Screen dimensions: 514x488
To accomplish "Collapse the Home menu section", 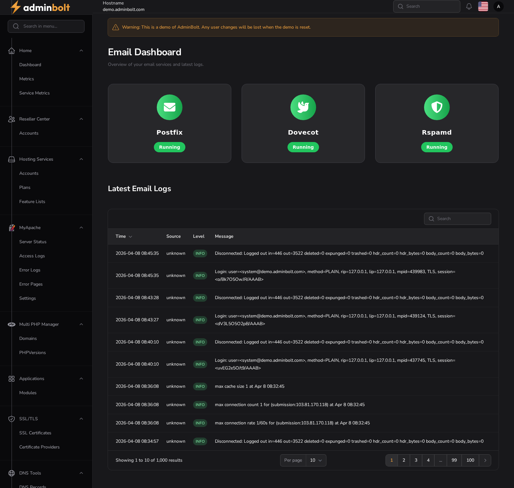I will [x=81, y=51].
